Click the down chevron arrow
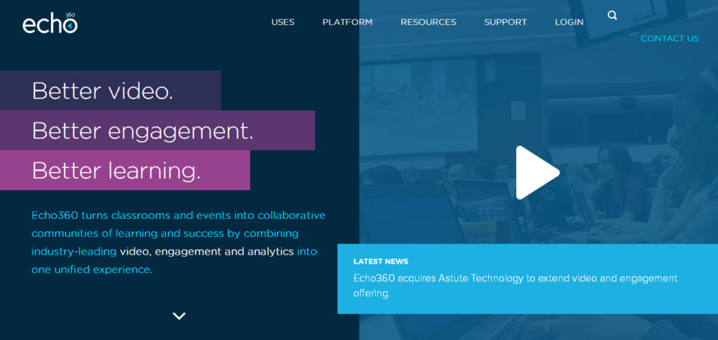This screenshot has width=718, height=340. [179, 316]
